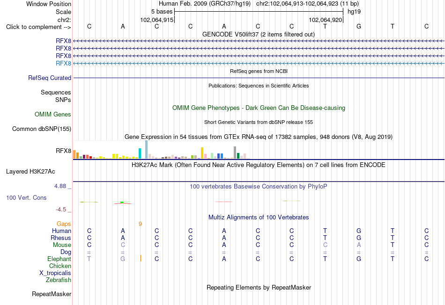Click the orange Gaps label
This screenshot has height=305, width=445.
[x=64, y=224]
